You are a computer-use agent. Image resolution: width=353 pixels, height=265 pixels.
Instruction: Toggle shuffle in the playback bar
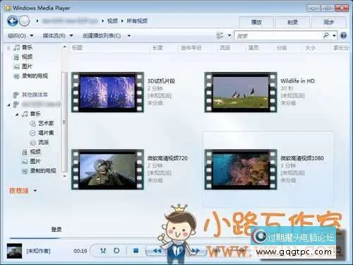pyautogui.click(x=103, y=251)
